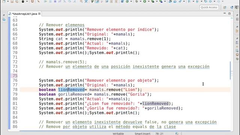Image resolution: width=240 pixels, height=135 pixels.
Task: Click line number 64 in the gutter
Action: pos(15,25)
